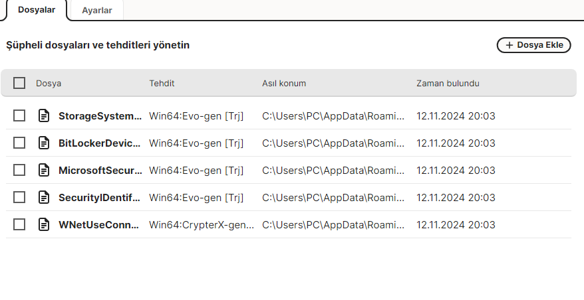This screenshot has height=300, width=584.
Task: Open the WNetUseConn file name entry
Action: [98, 225]
